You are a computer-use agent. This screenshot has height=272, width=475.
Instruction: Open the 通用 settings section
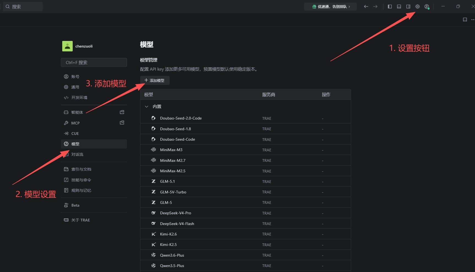click(94, 87)
